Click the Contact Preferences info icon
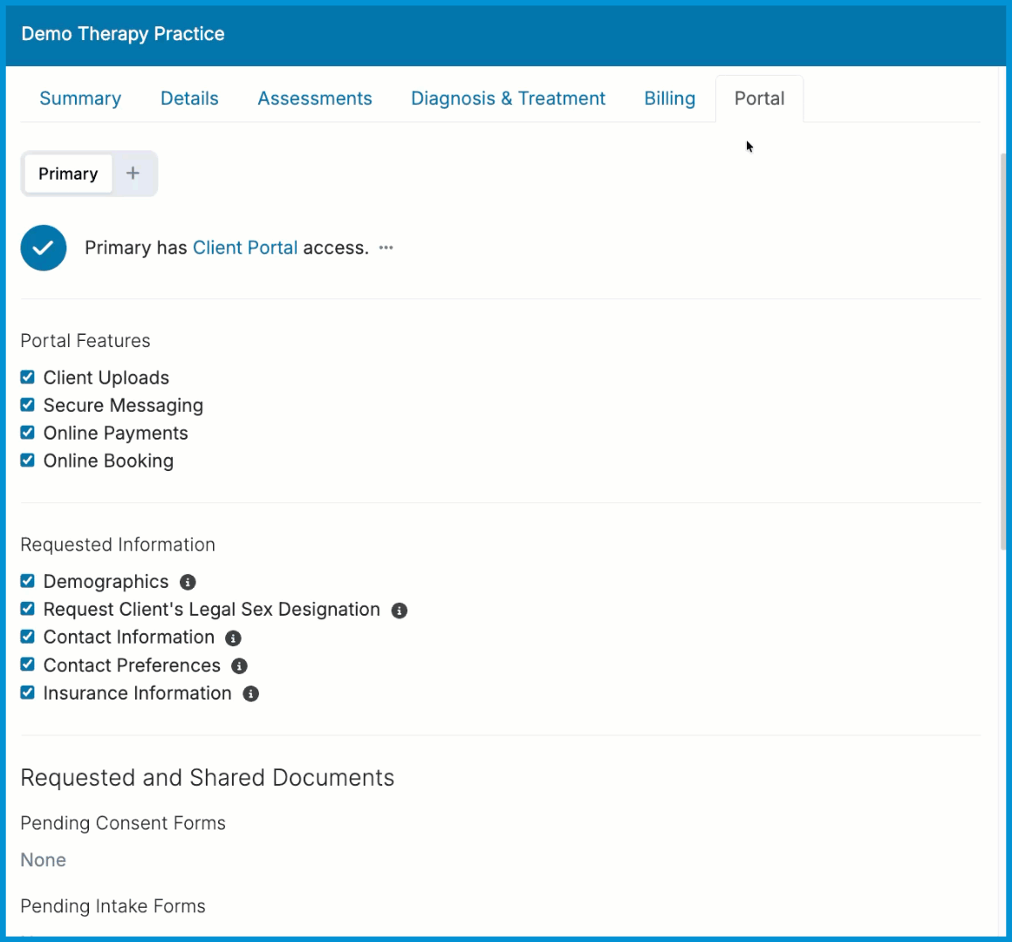The height and width of the screenshot is (942, 1012). 239,666
